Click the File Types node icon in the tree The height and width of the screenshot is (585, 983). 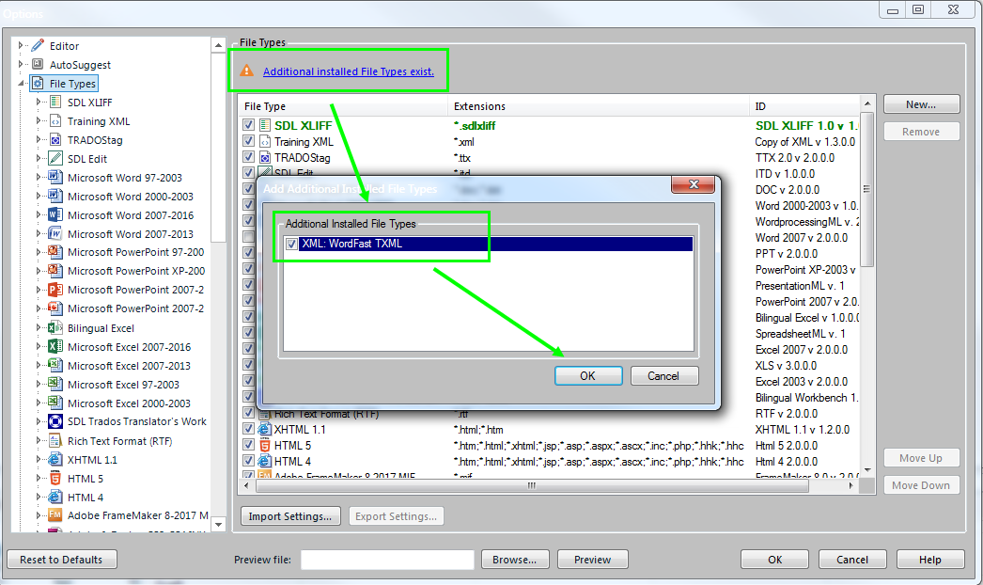point(38,84)
